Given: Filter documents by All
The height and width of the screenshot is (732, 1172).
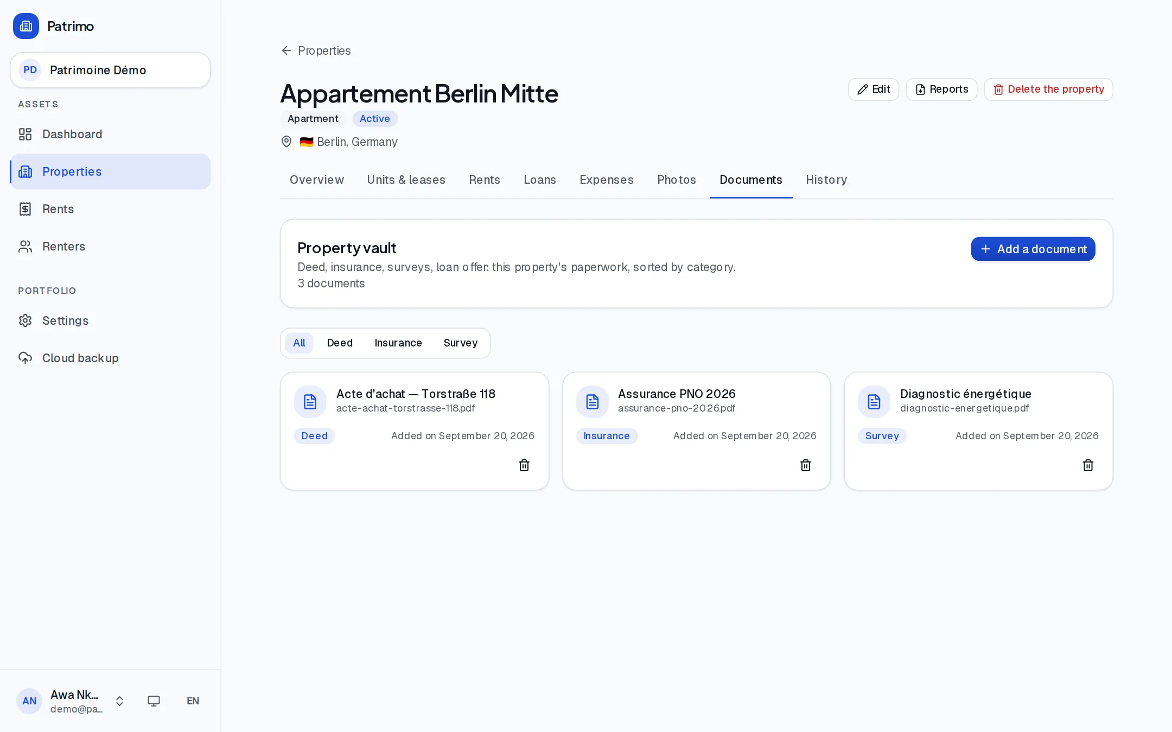Looking at the screenshot, I should click(x=299, y=343).
